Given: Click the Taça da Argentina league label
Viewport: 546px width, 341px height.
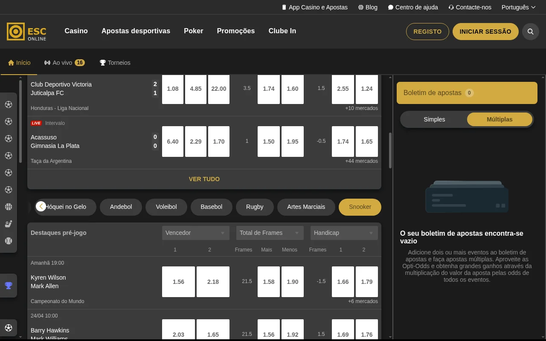Looking at the screenshot, I should point(51,161).
